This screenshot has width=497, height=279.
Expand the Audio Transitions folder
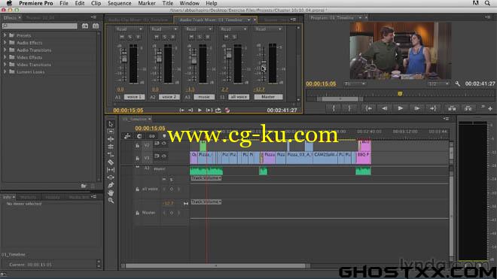coord(5,50)
